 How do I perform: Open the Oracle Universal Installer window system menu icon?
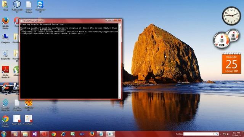[x=21, y=21]
